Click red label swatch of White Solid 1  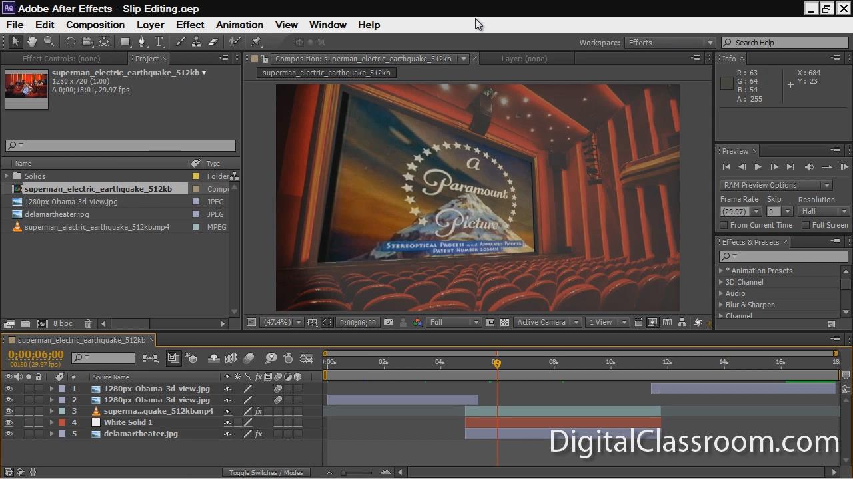click(62, 422)
